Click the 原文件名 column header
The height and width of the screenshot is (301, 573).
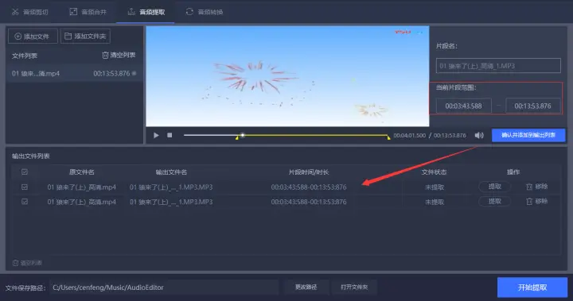coord(81,172)
